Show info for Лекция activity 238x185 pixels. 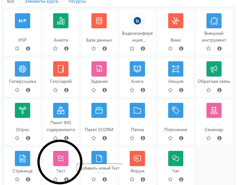[x=181, y=90]
